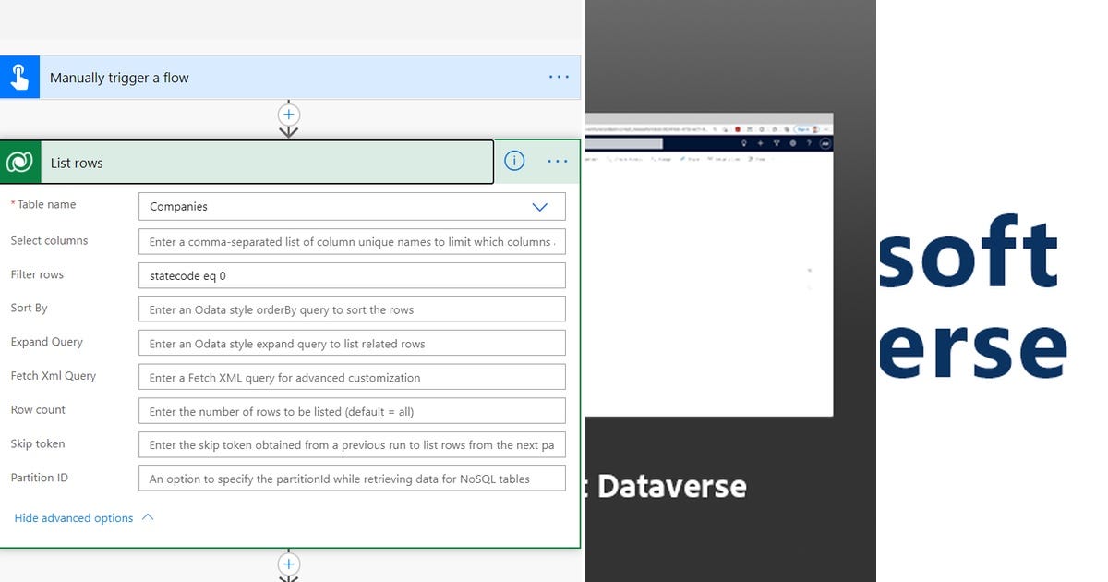The image size is (1108, 582).
Task: View info about the List rows action
Action: coord(514,160)
